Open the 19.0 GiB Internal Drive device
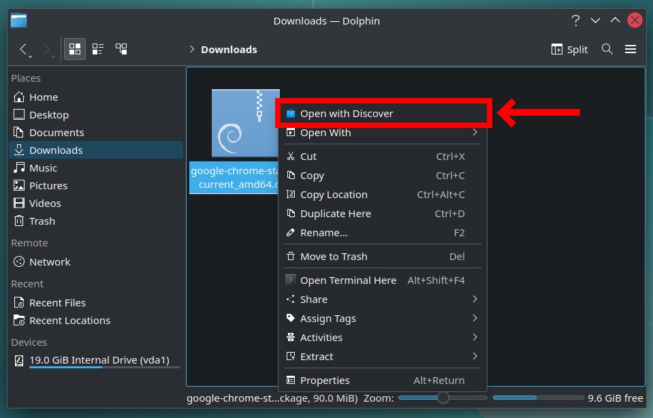Screen dimensions: 653x418 click(96, 360)
